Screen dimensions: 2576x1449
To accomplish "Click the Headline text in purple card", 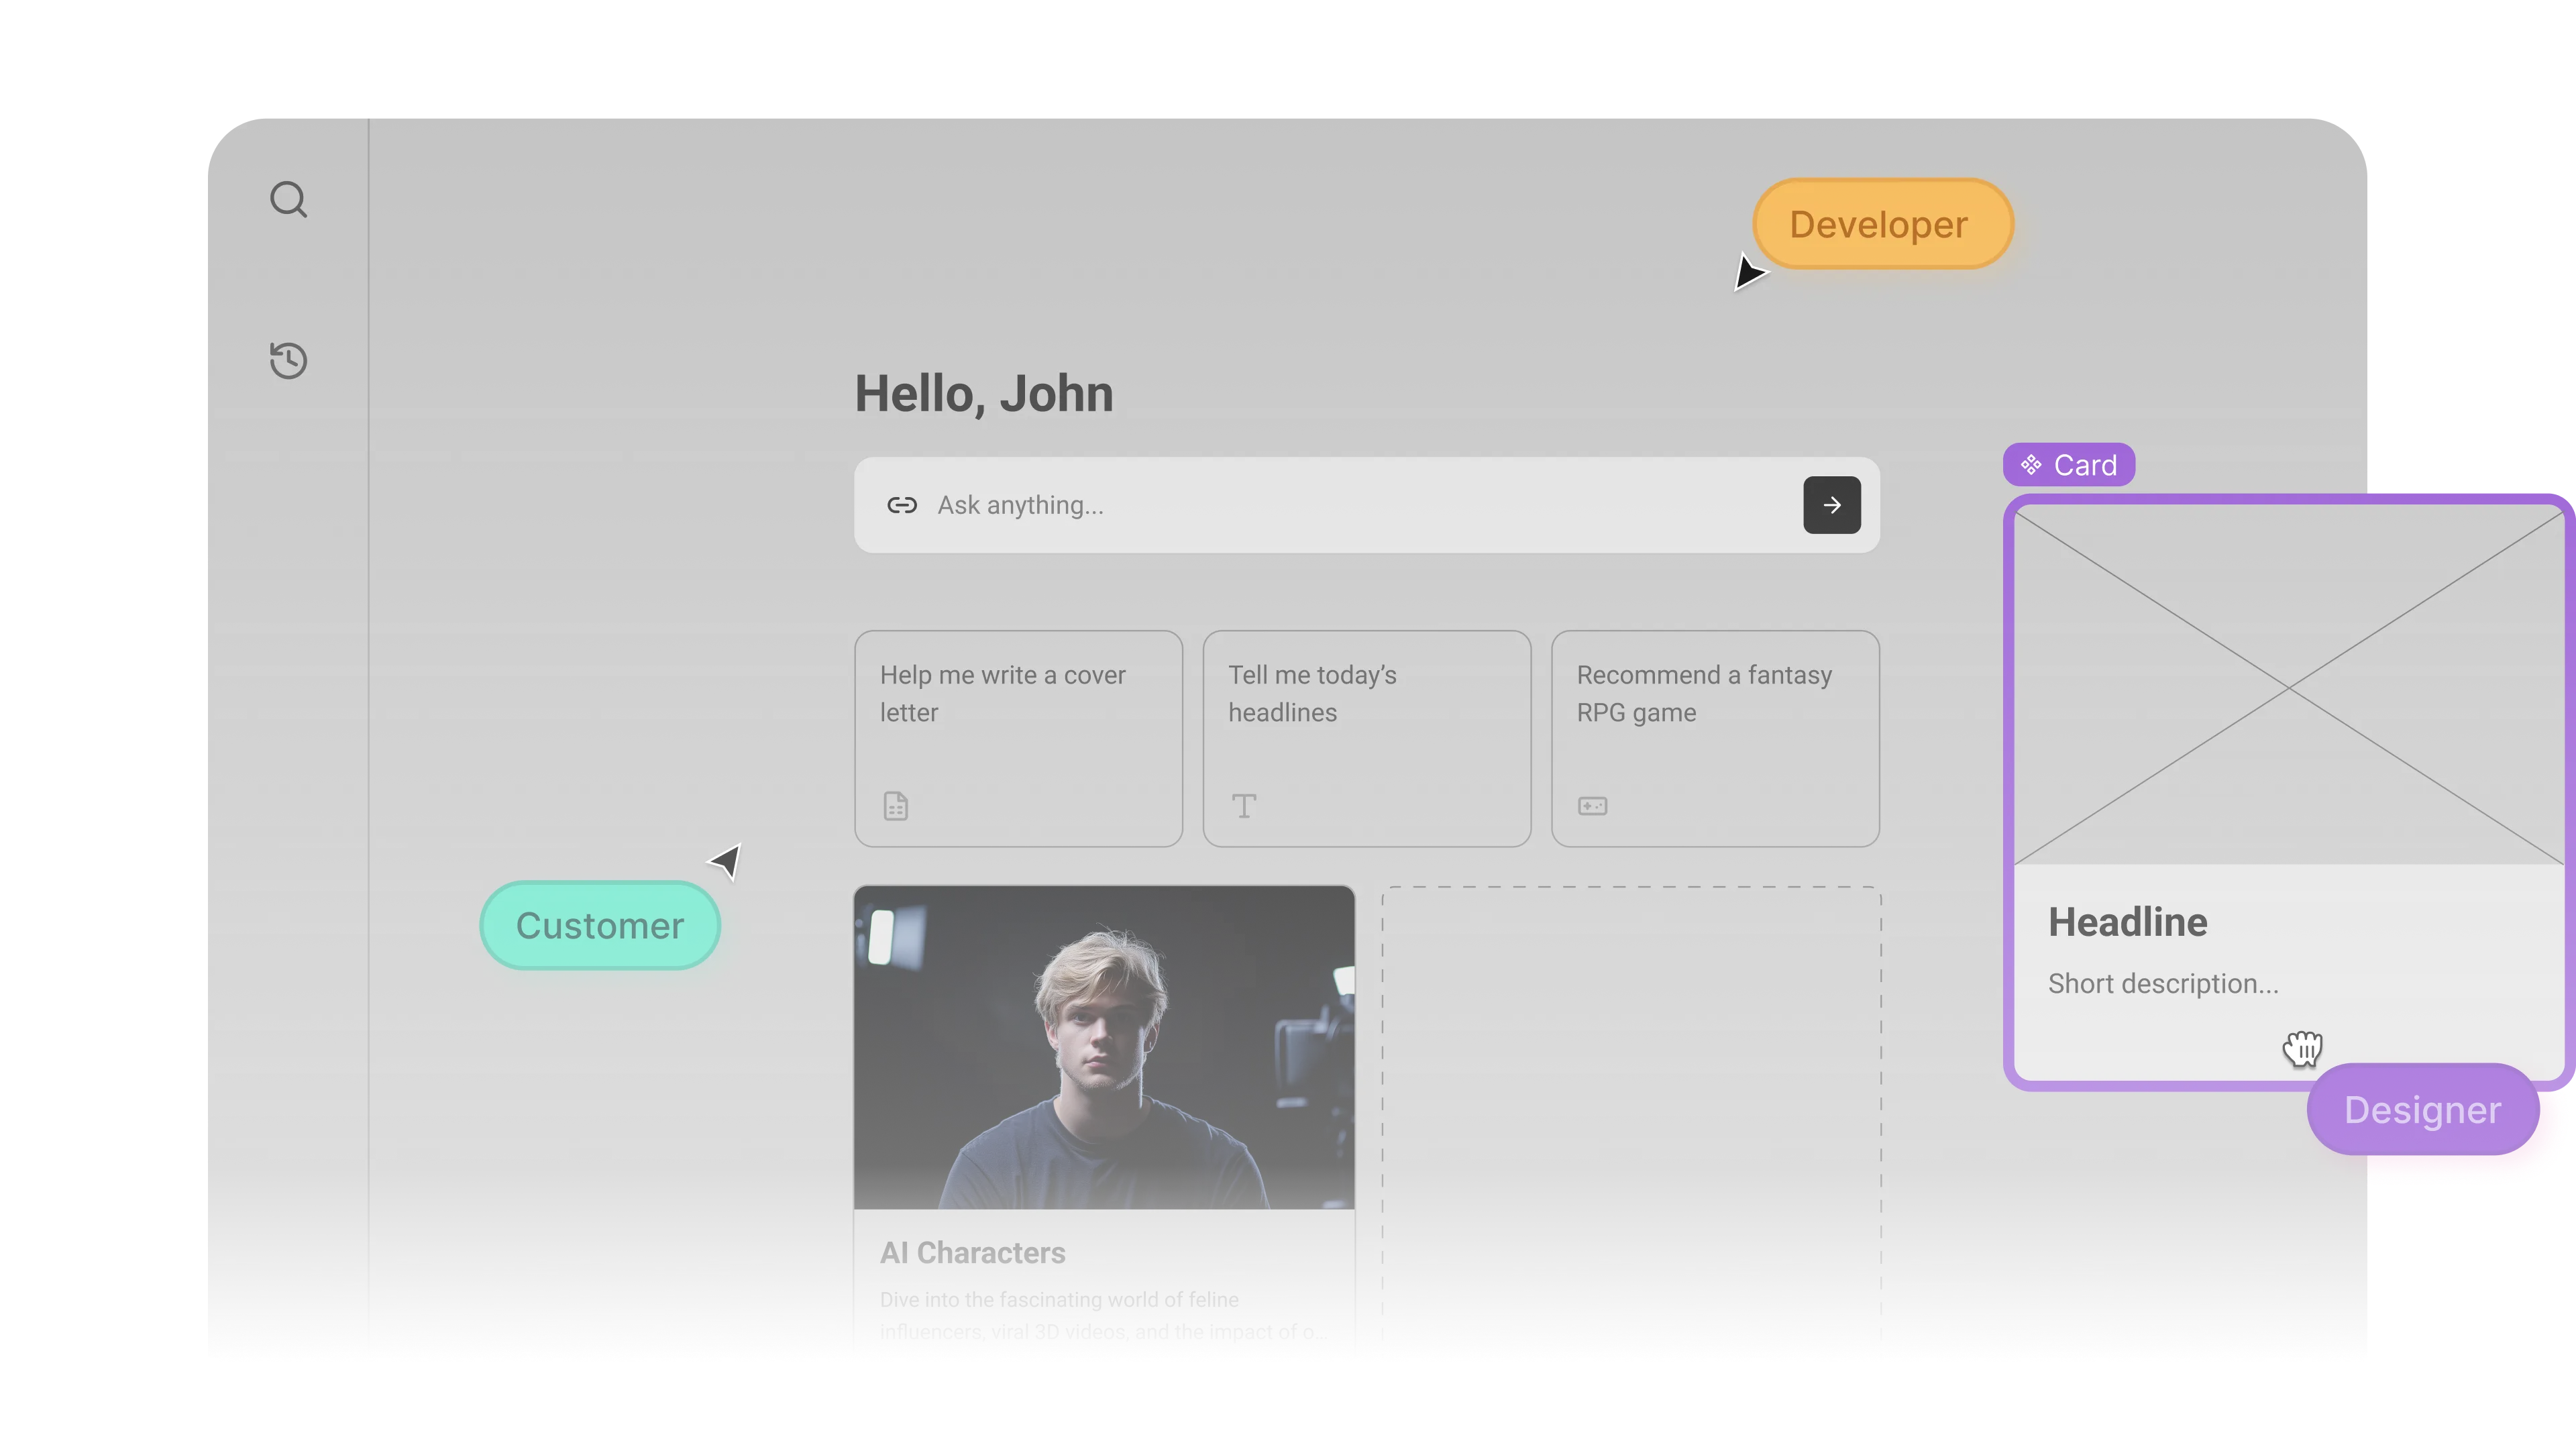I will coord(2127,922).
